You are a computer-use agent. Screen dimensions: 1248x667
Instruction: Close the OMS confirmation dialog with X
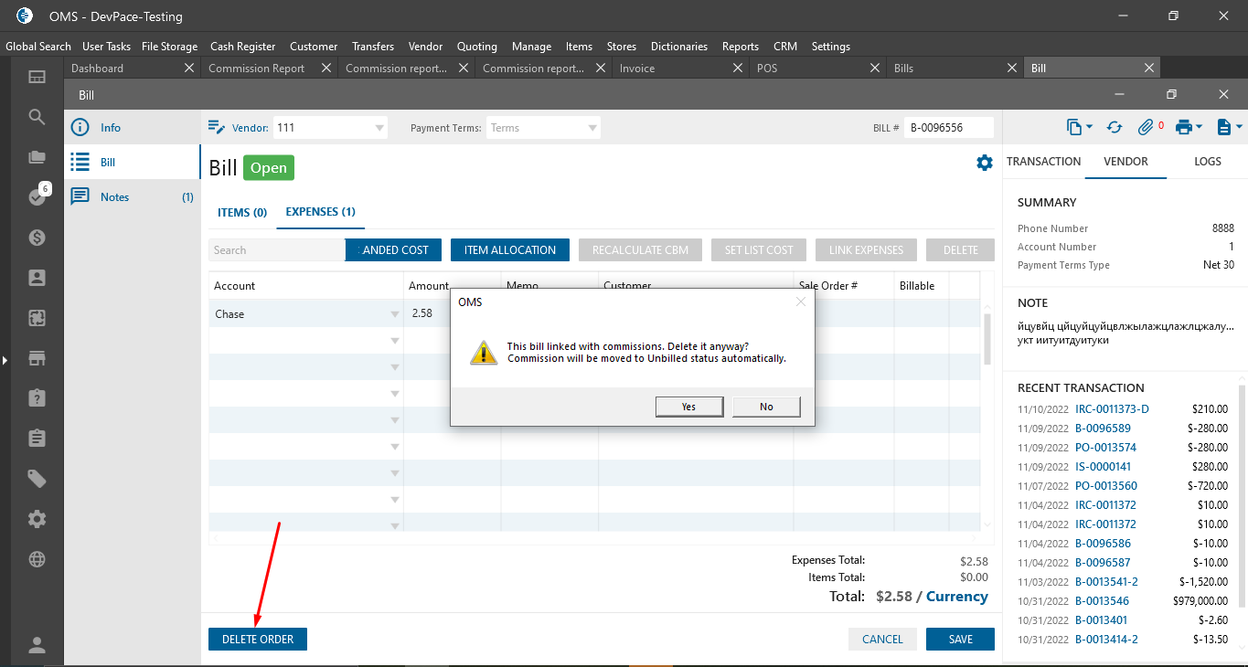click(x=801, y=302)
